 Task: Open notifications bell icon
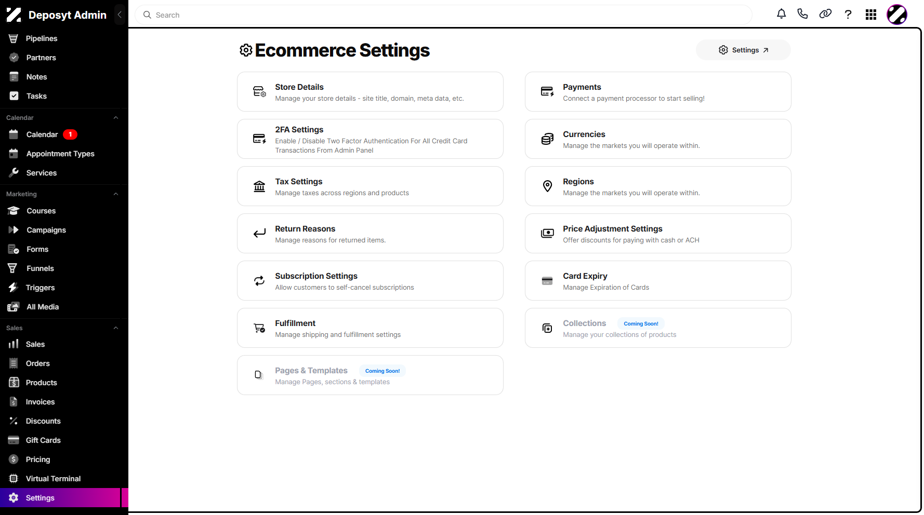[781, 14]
